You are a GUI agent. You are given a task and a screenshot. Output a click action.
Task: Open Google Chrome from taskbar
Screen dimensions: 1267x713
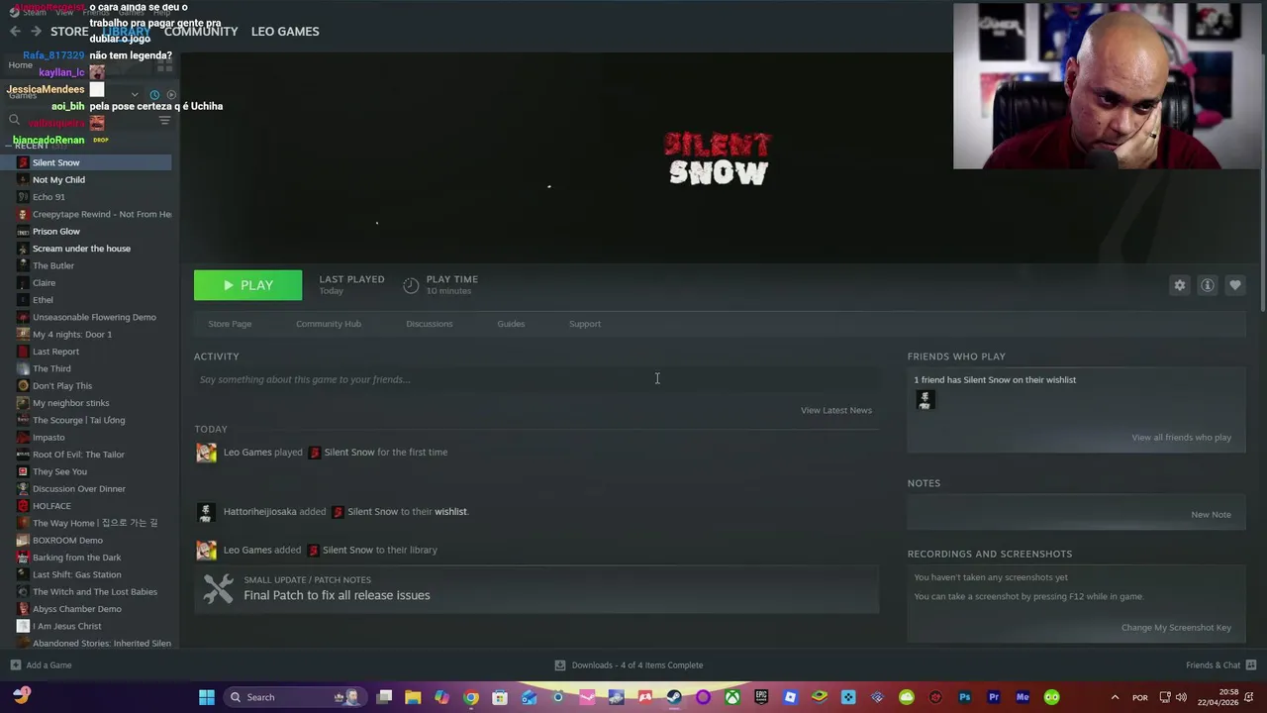tap(471, 697)
